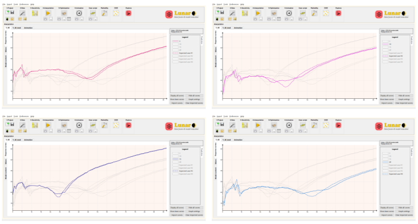418x224 pixels.
Task: Click Lunar red logo in top-left window
Action: (x=169, y=14)
